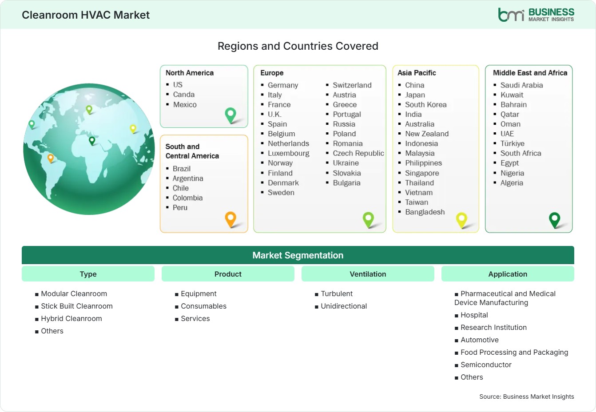Viewport: 596px width, 412px height.
Task: Select the Type segmentation header
Action: pyautogui.click(x=88, y=274)
